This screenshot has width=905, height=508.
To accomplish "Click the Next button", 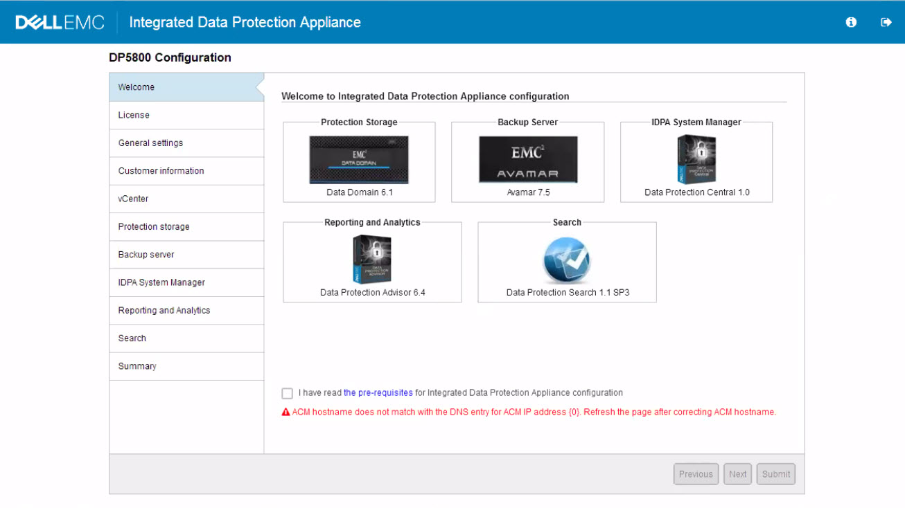I will point(737,474).
